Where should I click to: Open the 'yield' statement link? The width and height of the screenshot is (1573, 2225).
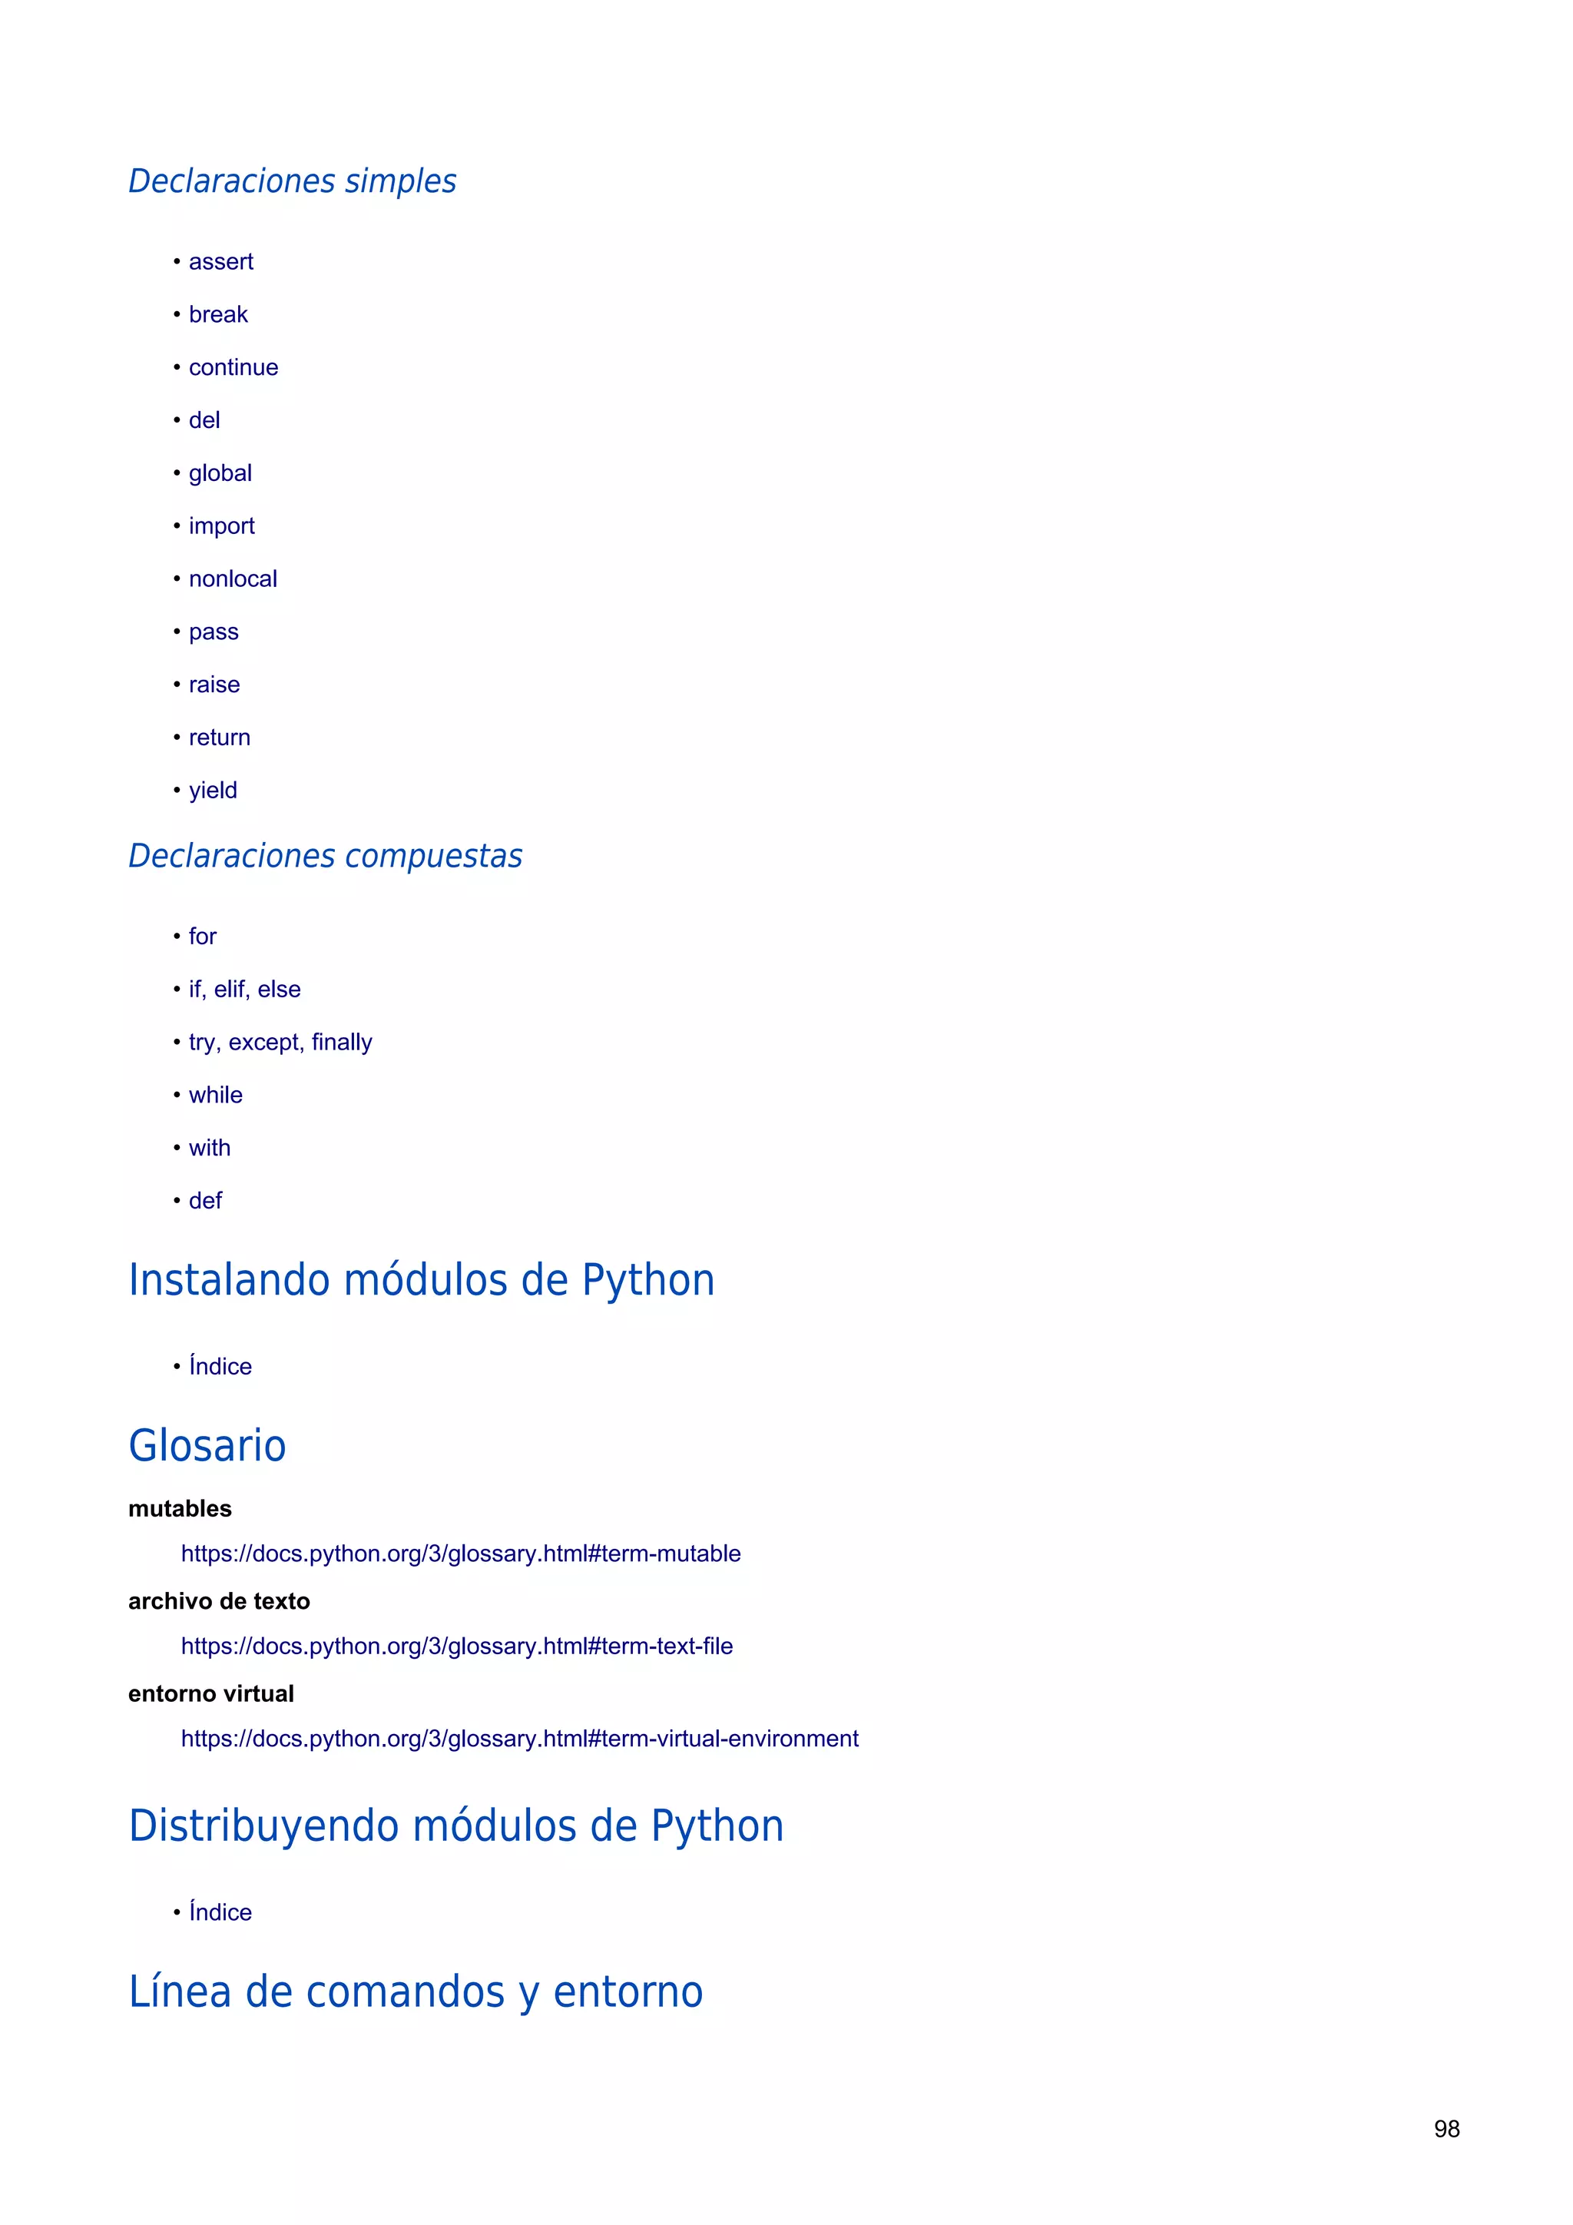(x=212, y=791)
